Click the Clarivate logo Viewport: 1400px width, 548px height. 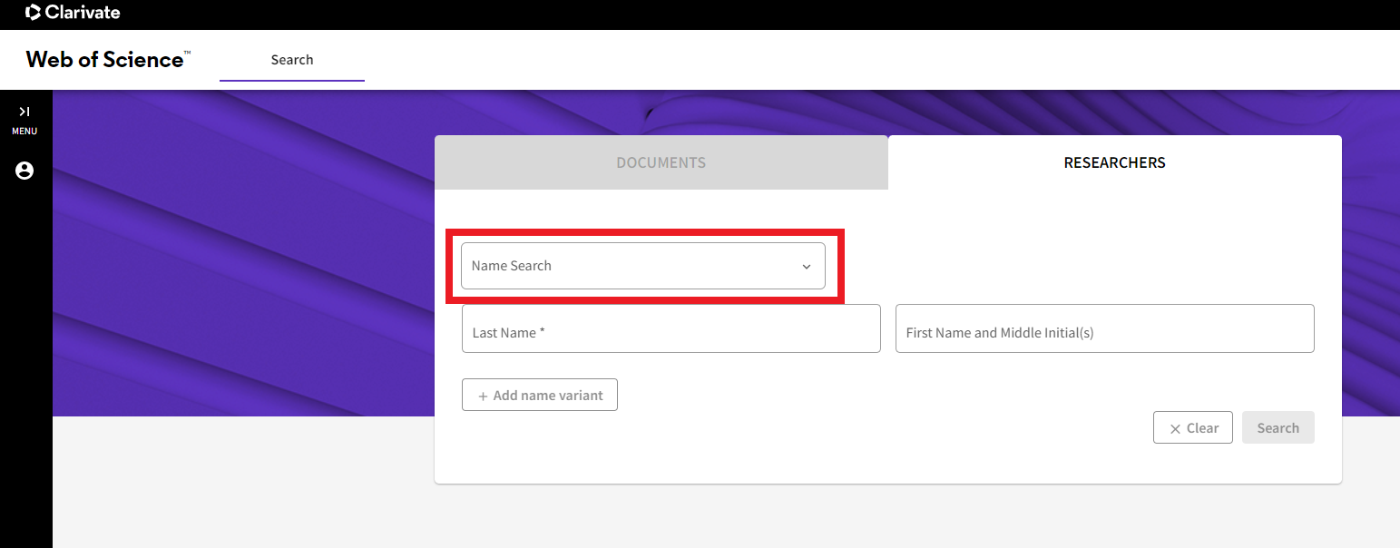(73, 13)
